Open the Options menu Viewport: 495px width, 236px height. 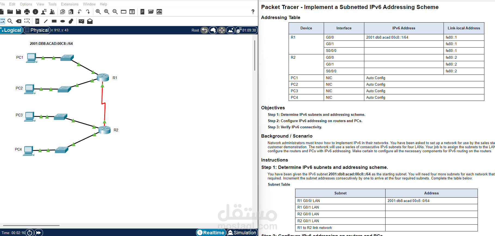26,4
